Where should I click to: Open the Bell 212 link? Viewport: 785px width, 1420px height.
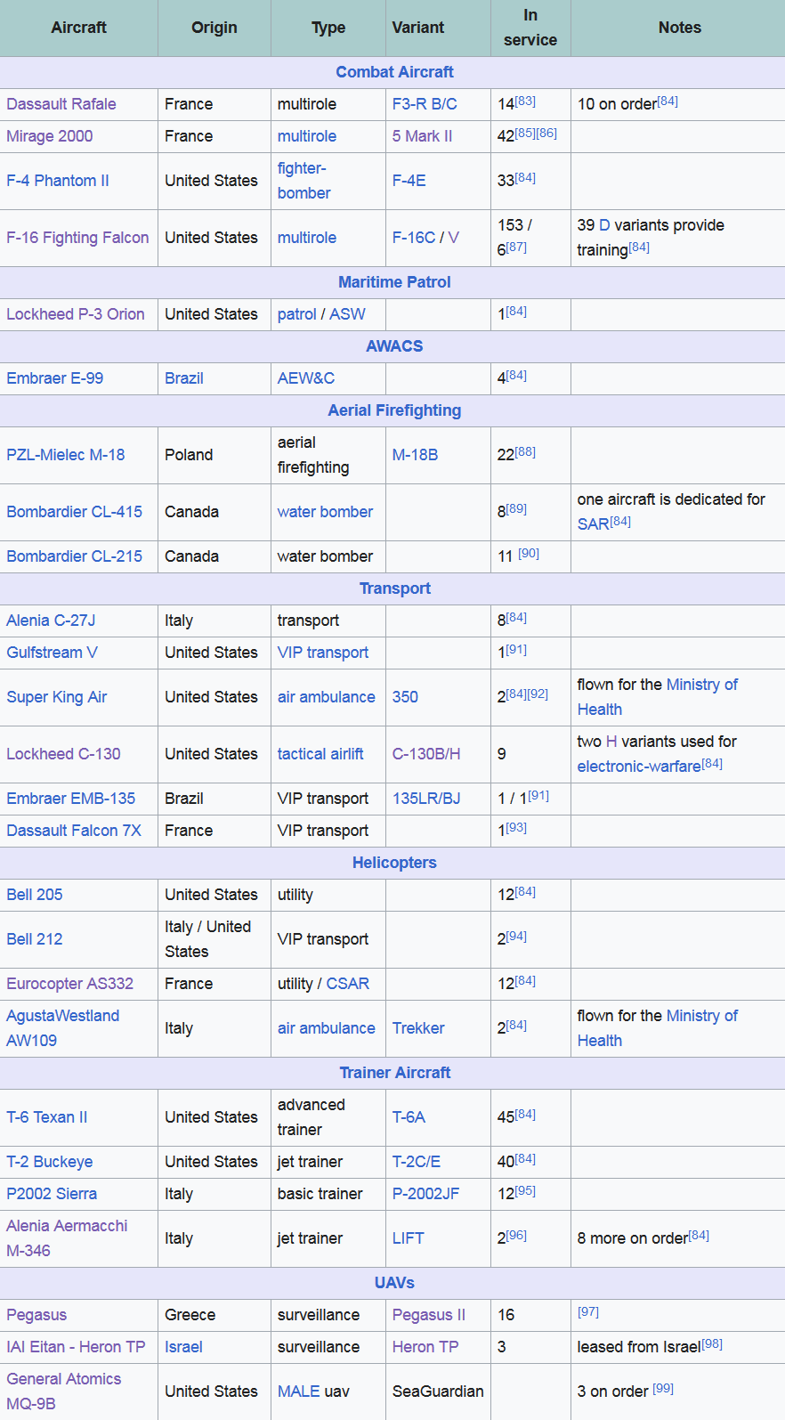pyautogui.click(x=35, y=939)
